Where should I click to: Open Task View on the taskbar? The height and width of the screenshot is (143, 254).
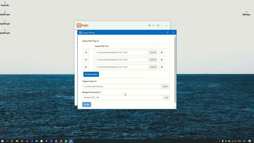[12, 141]
